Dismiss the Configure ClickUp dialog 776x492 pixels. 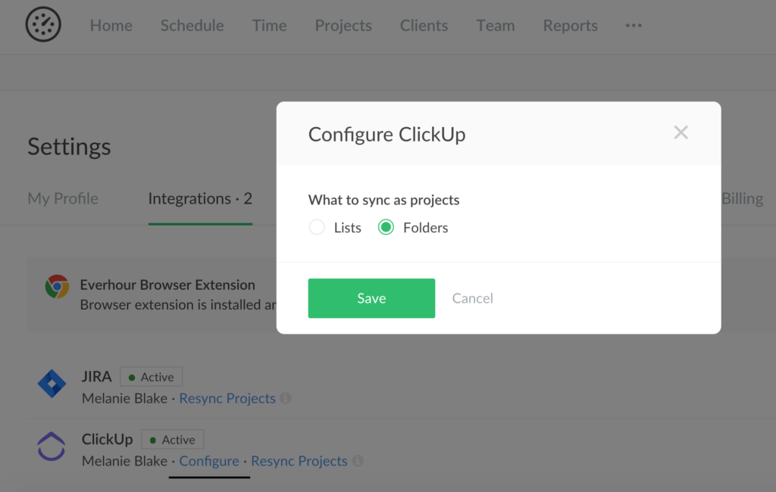pos(681,132)
